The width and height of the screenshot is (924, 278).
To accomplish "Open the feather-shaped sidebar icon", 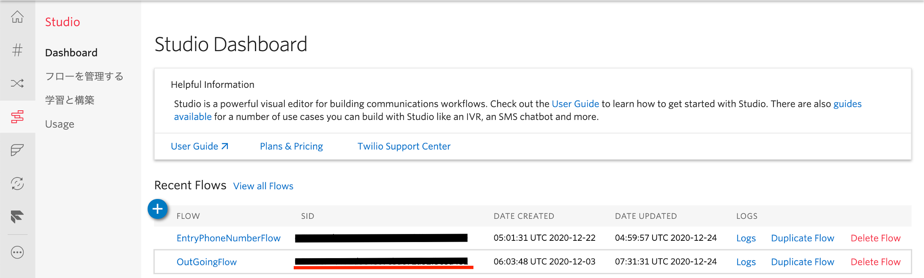I will point(17,150).
